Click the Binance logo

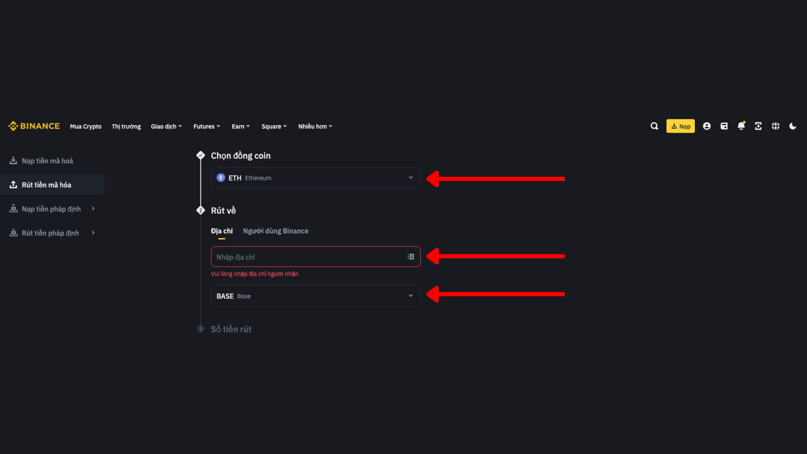click(x=34, y=126)
